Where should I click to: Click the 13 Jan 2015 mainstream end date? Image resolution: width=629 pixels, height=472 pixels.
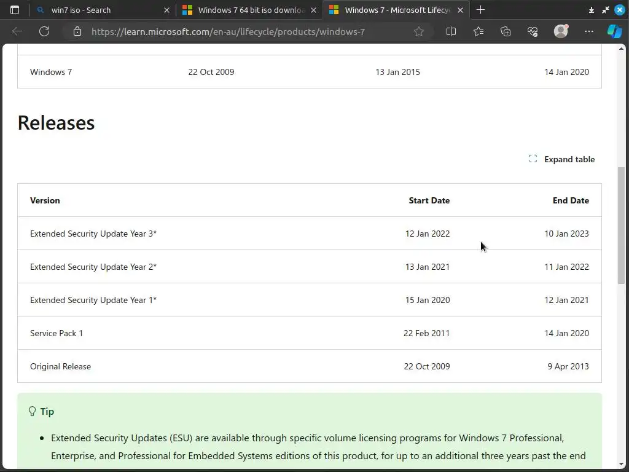pos(398,72)
